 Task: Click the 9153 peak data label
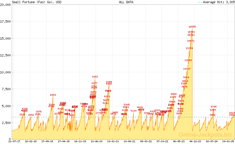click(x=95, y=77)
